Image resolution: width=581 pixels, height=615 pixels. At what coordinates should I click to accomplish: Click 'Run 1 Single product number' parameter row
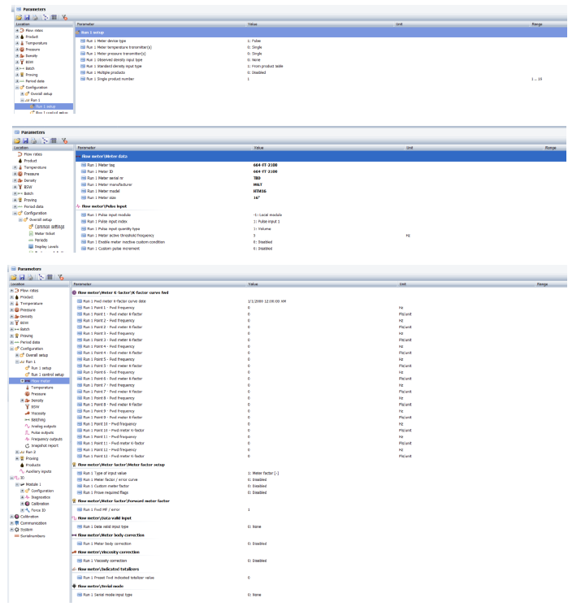(x=321, y=79)
